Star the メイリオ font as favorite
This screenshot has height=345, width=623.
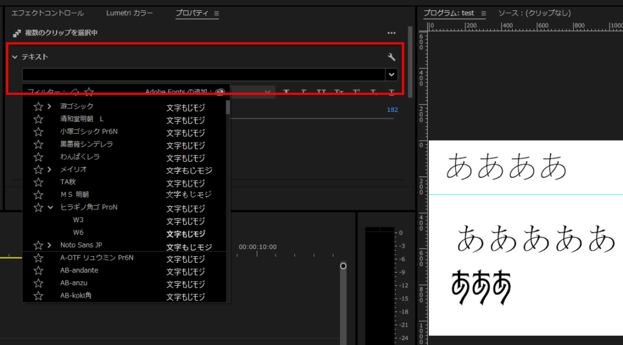(38, 170)
